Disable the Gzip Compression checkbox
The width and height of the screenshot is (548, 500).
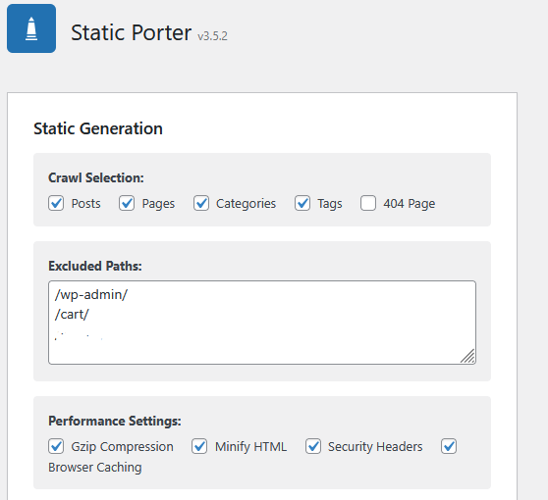pyautogui.click(x=56, y=446)
